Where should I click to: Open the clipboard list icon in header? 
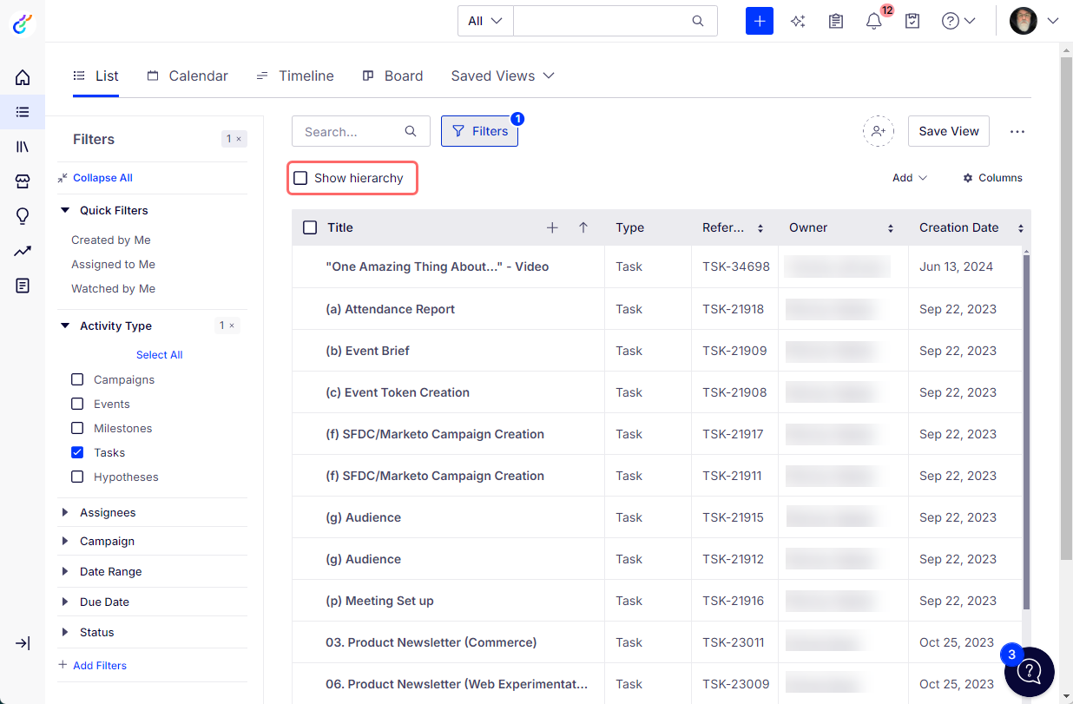(836, 21)
